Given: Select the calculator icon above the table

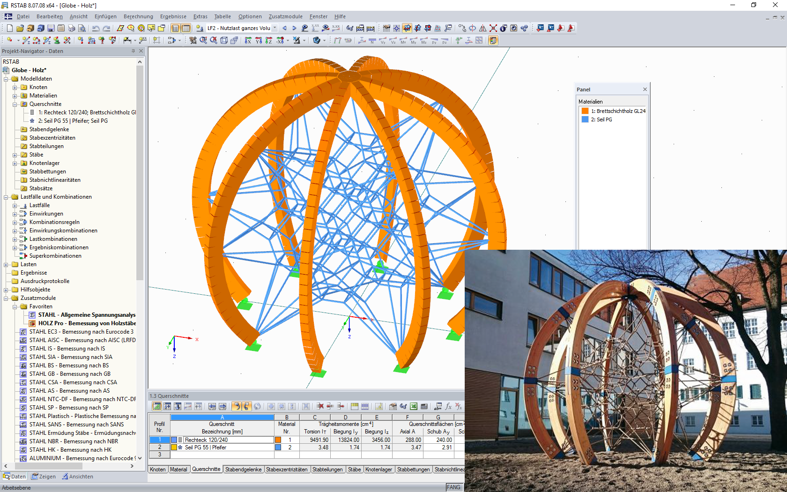Looking at the screenshot, I should [423, 406].
